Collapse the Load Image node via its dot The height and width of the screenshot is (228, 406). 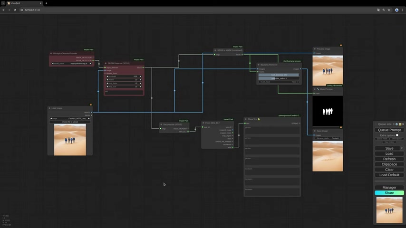pos(50,108)
